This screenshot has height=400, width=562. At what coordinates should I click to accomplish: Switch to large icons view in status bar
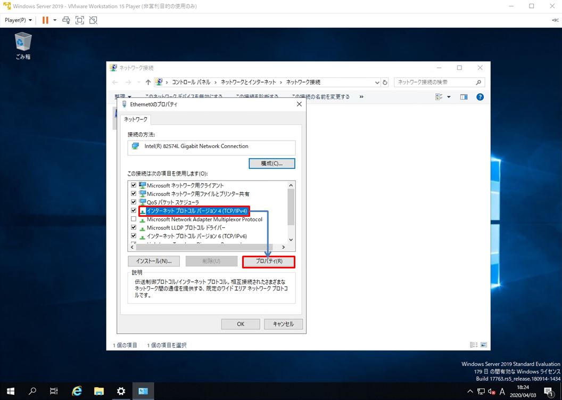click(x=484, y=345)
